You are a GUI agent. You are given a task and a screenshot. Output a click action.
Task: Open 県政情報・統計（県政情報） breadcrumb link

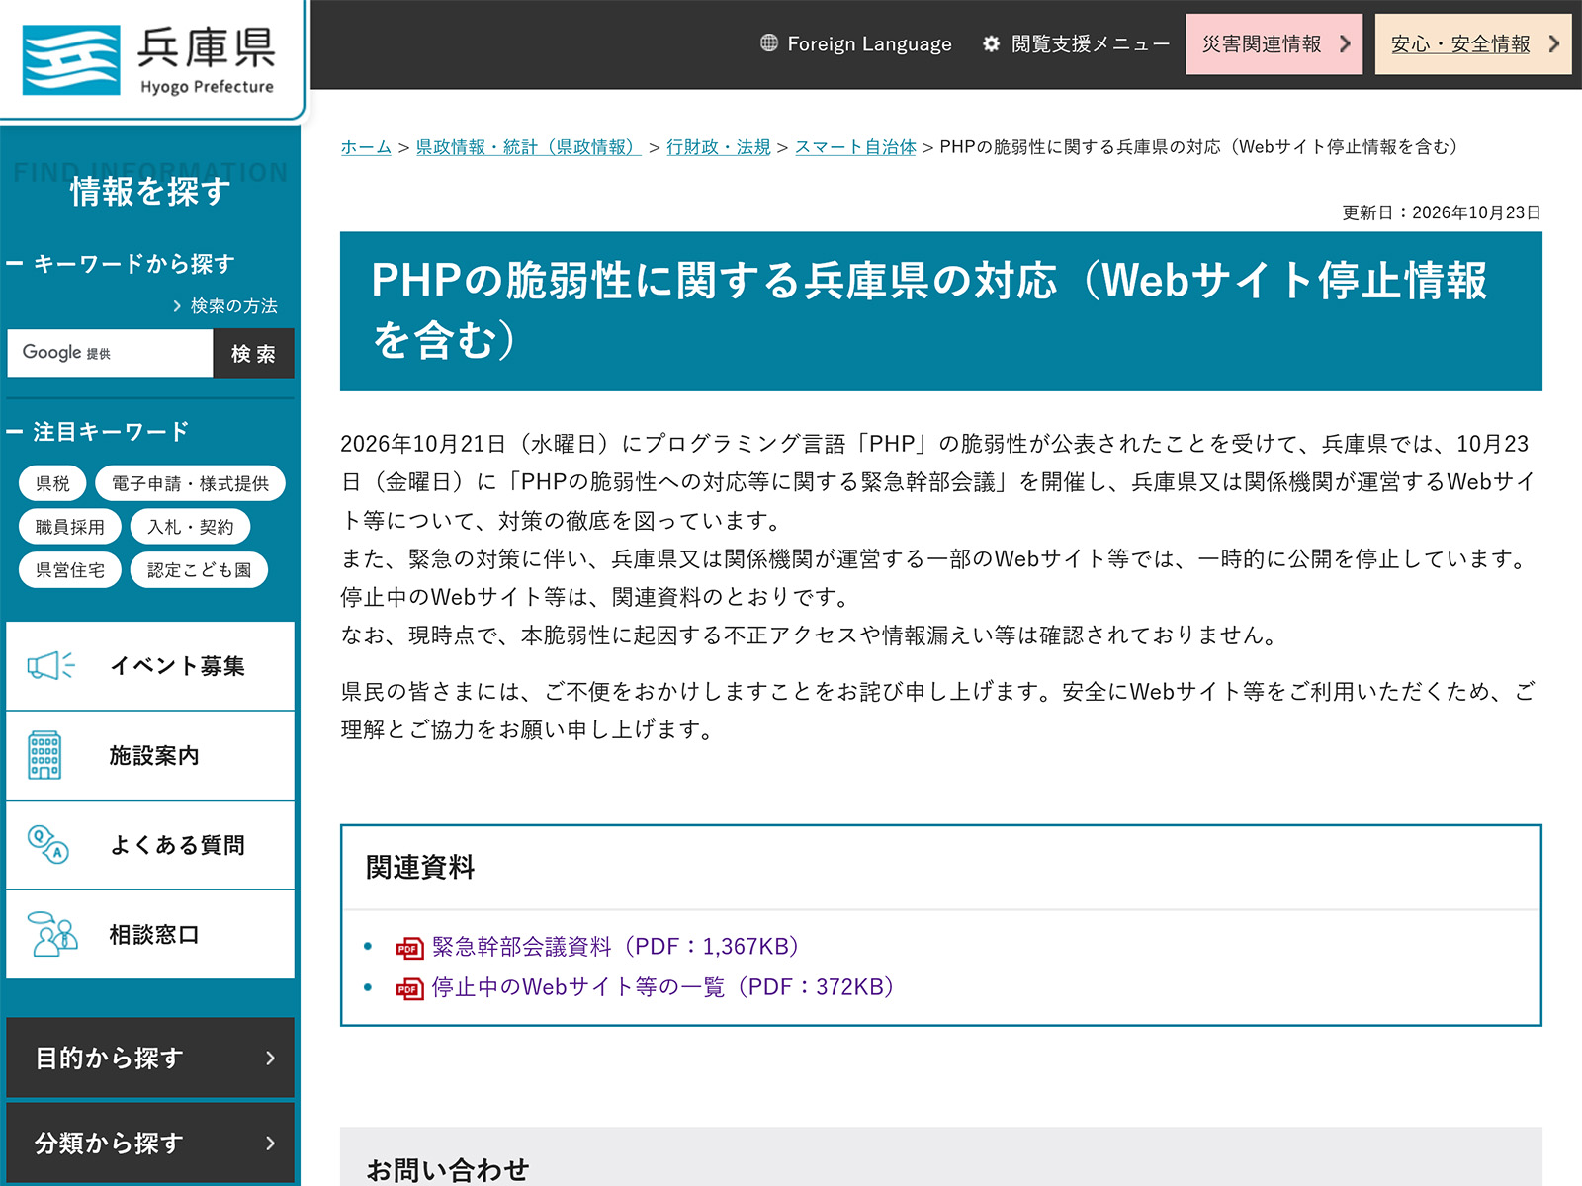click(x=528, y=147)
